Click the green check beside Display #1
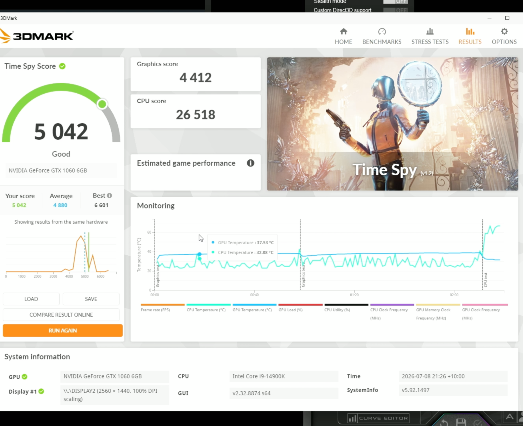The height and width of the screenshot is (426, 523). click(x=41, y=391)
